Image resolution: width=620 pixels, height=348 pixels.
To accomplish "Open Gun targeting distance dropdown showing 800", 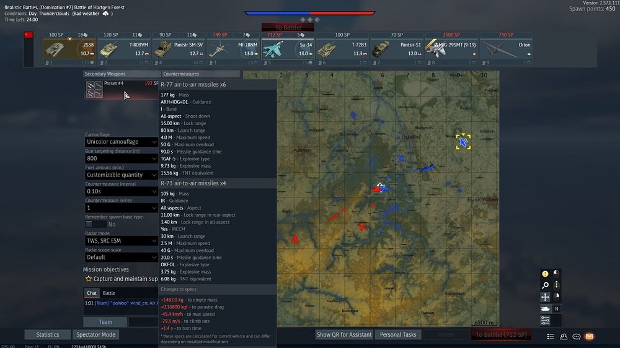I will tap(122, 159).
